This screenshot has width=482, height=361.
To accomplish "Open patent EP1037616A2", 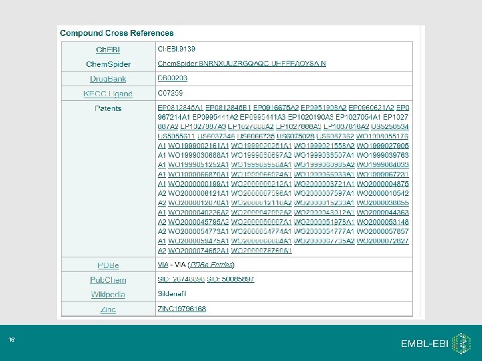I will (346, 126).
